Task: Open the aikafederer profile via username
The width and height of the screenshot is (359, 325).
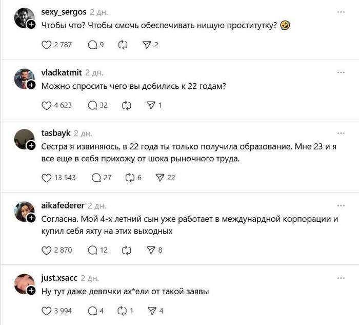Action: [63, 205]
